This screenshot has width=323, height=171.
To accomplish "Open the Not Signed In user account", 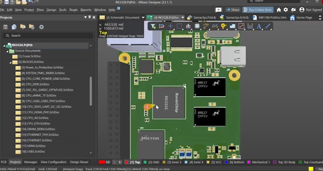I will click(x=311, y=9).
